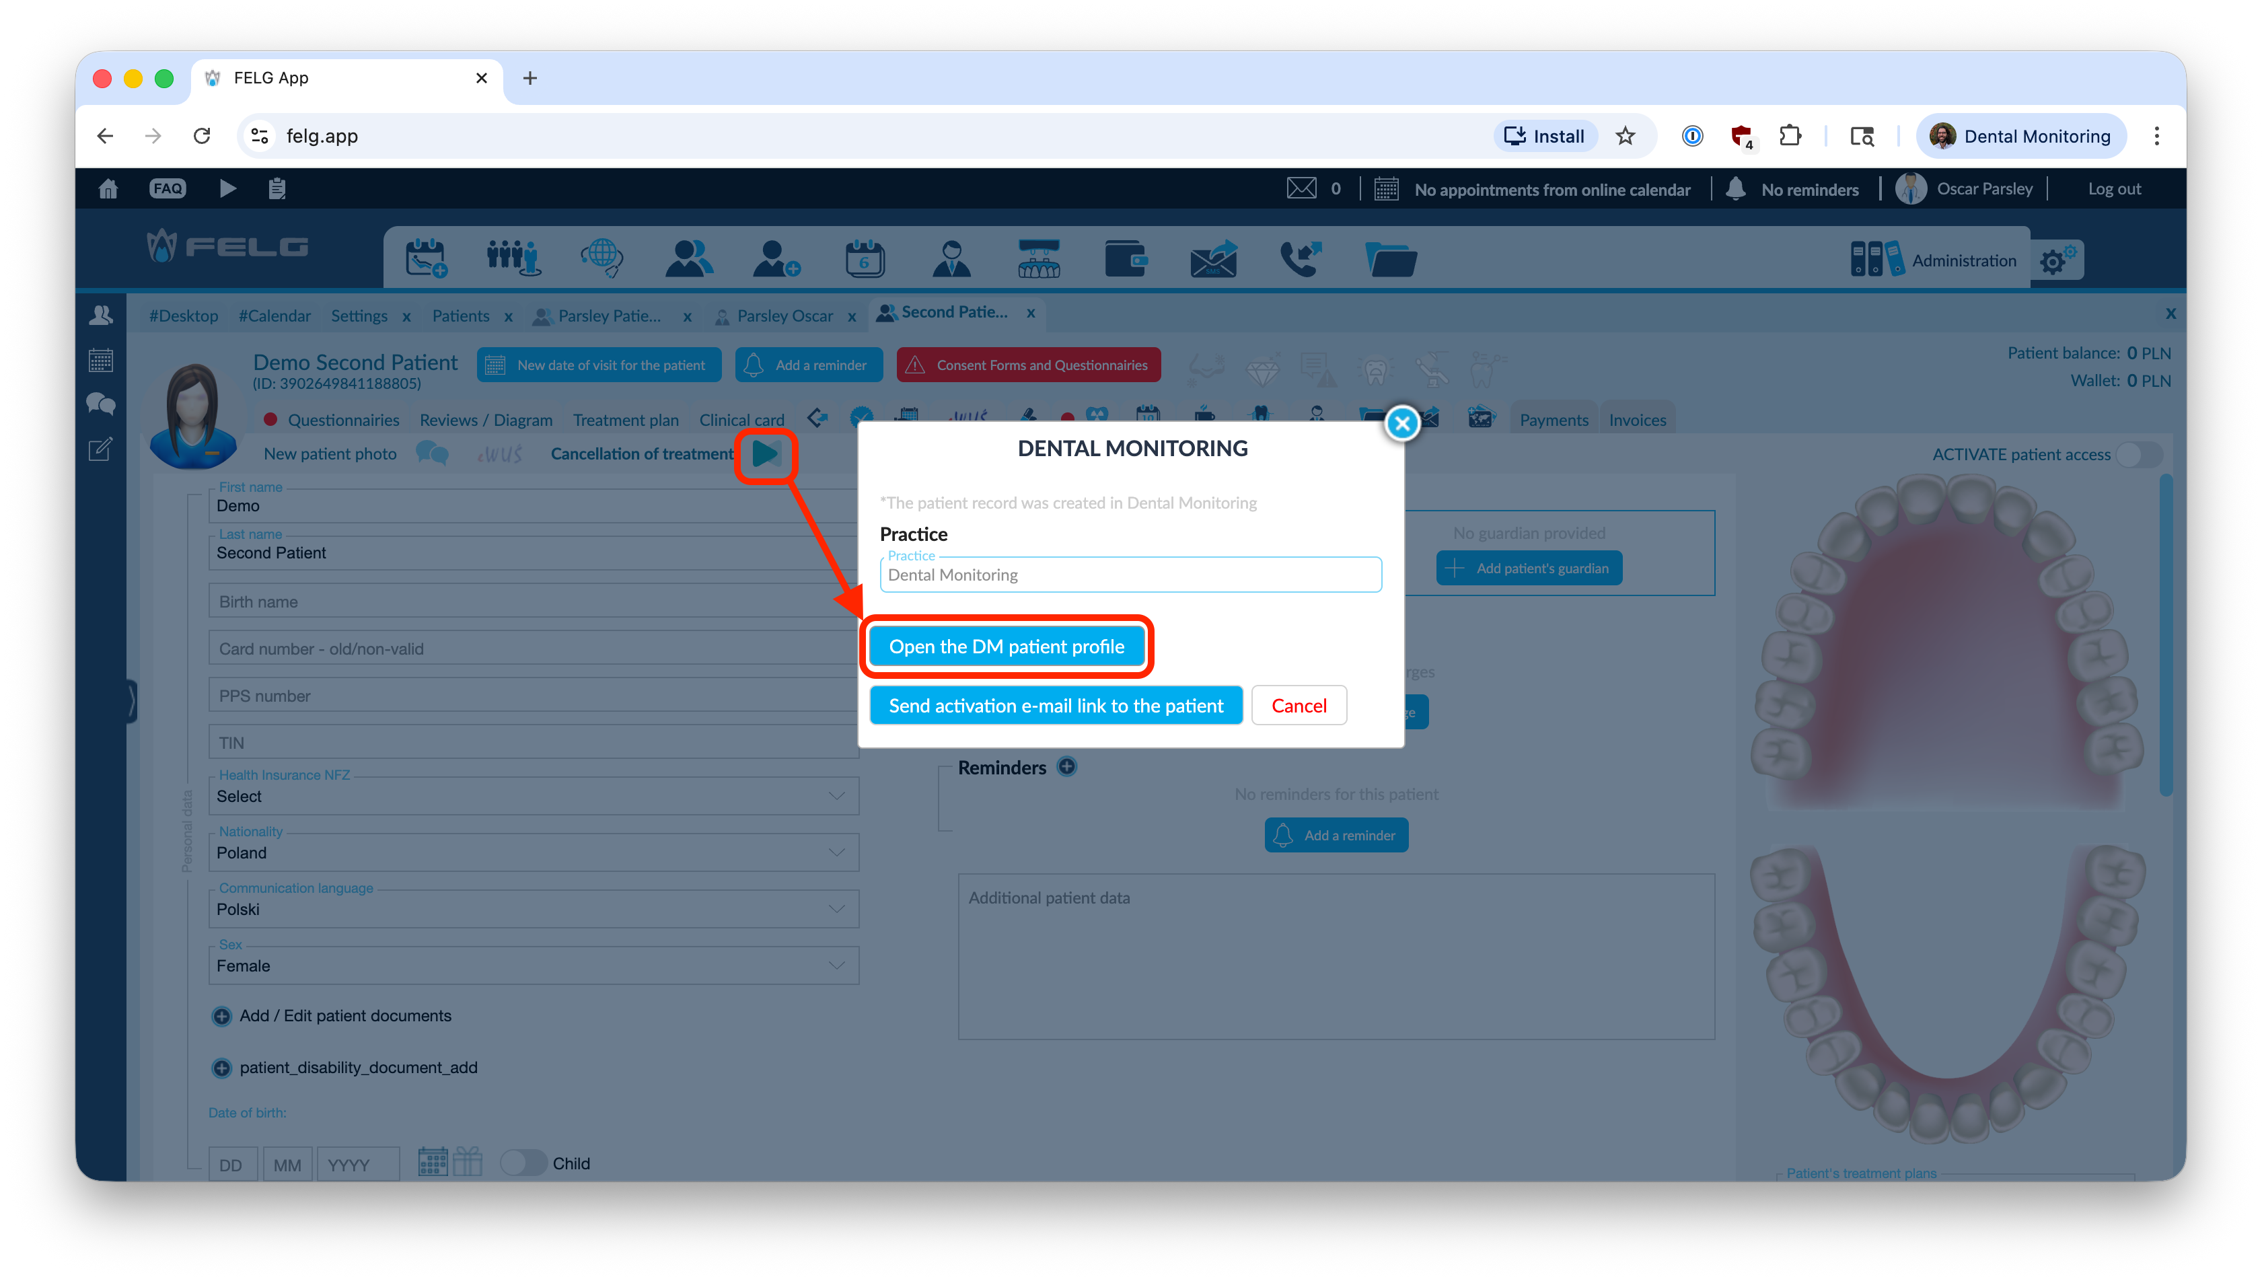Click Cancel in Dental Monitoring dialog
Viewport: 2262px width, 1281px height.
[x=1299, y=706]
